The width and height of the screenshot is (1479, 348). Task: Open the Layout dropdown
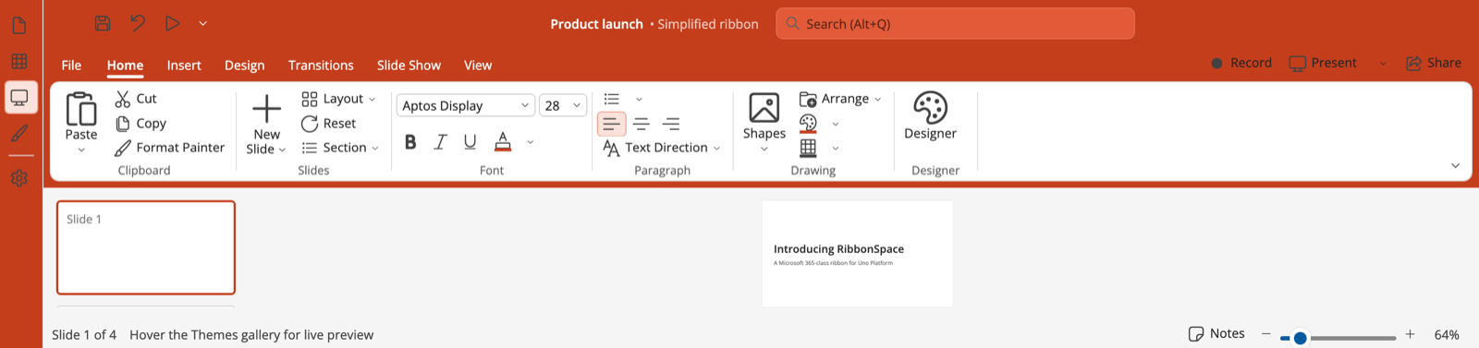click(338, 99)
